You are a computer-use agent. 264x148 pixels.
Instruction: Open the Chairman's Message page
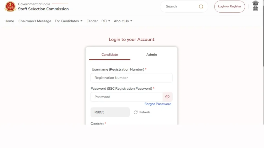pyautogui.click(x=35, y=21)
